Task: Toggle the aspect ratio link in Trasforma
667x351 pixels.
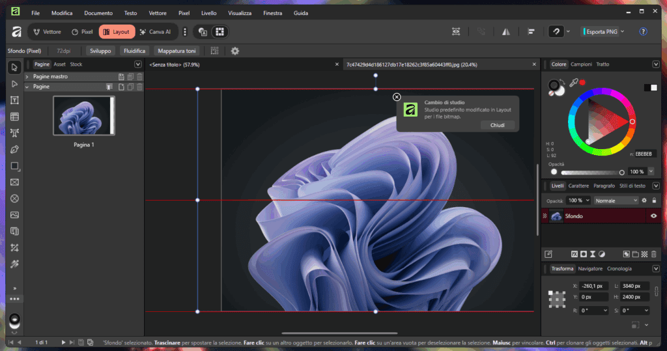Action: [x=656, y=292]
